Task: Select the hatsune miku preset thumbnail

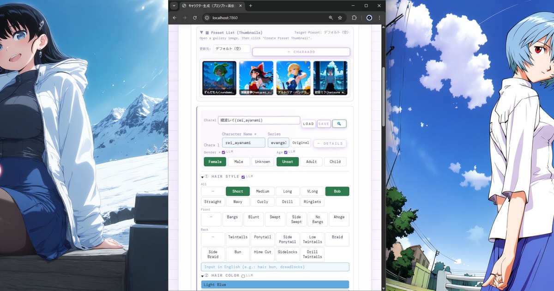Action: [x=330, y=78]
